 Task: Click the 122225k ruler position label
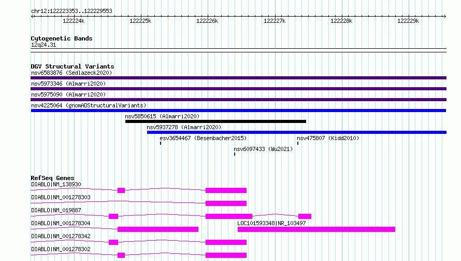click(x=140, y=21)
